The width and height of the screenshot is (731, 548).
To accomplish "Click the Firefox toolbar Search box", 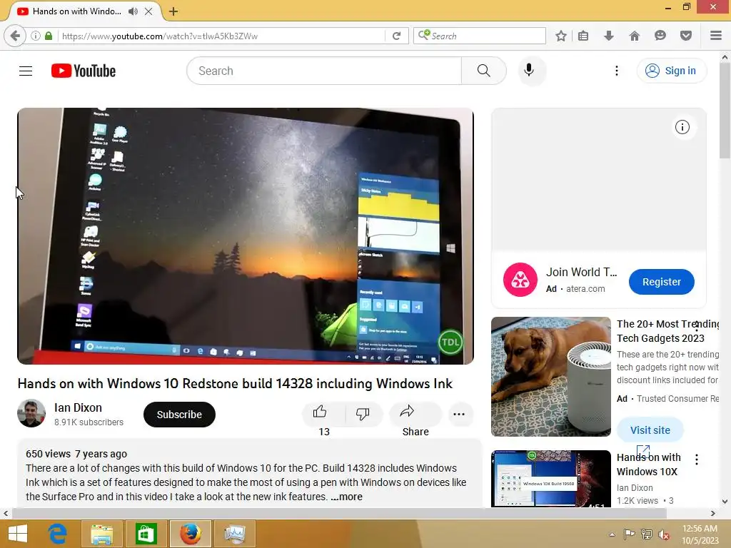I will pyautogui.click(x=479, y=36).
